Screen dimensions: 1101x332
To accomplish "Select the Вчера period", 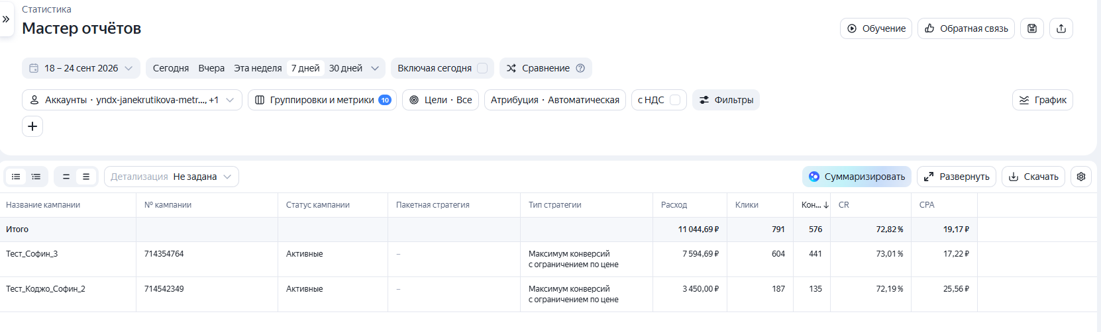I will coord(211,68).
